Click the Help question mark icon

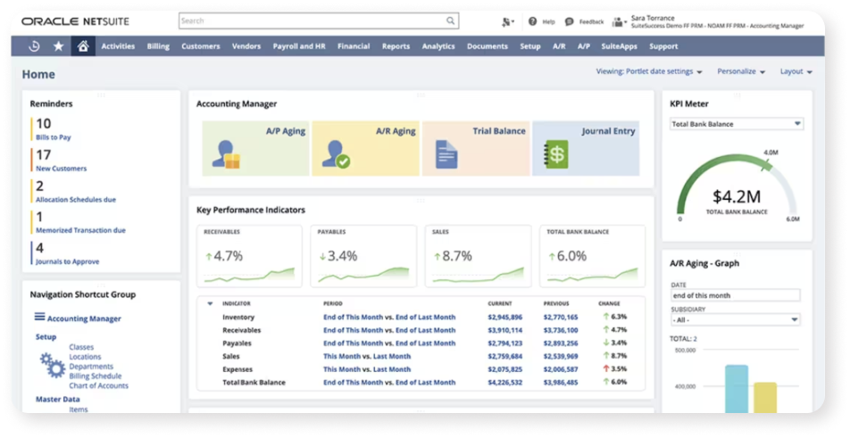coord(533,21)
